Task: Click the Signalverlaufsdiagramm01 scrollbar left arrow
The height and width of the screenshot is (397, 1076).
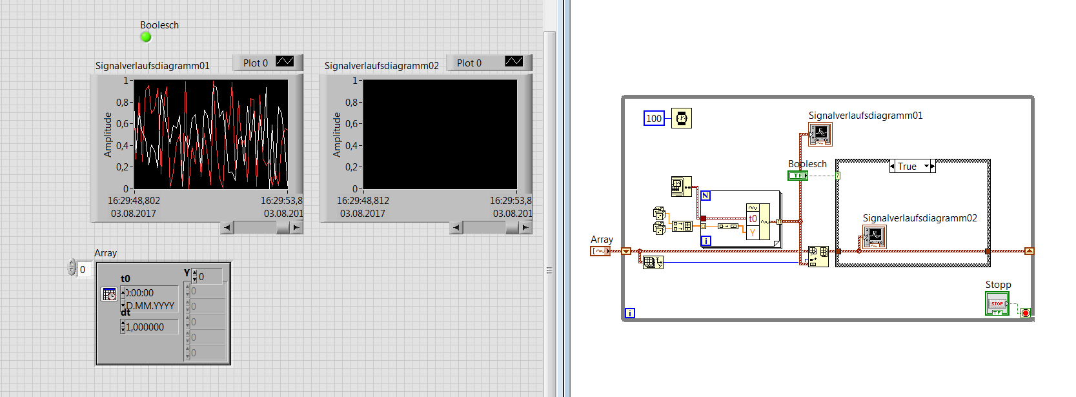Action: tap(227, 227)
